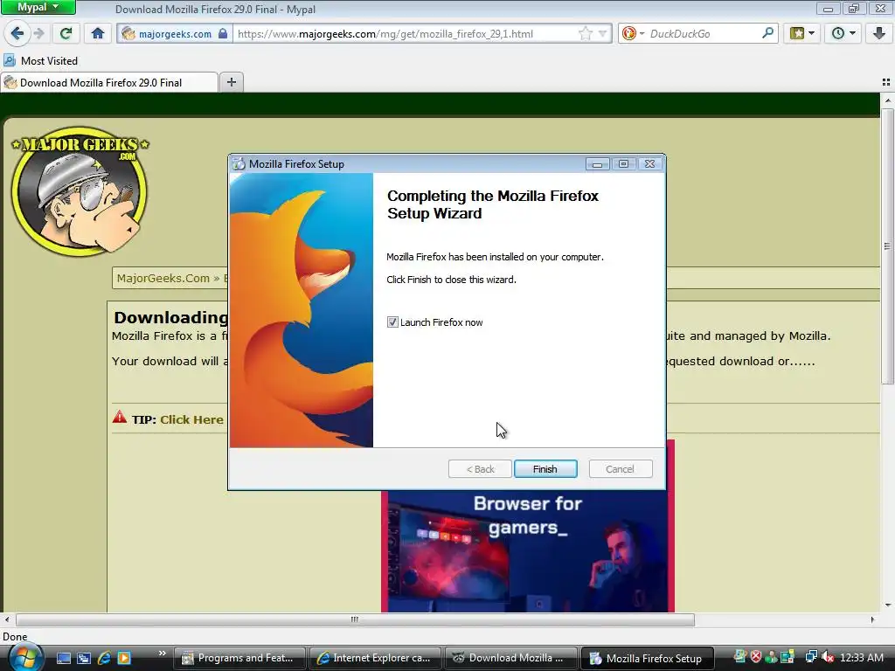
Task: Open the DuckDuckGo search engine selector
Action: click(633, 34)
